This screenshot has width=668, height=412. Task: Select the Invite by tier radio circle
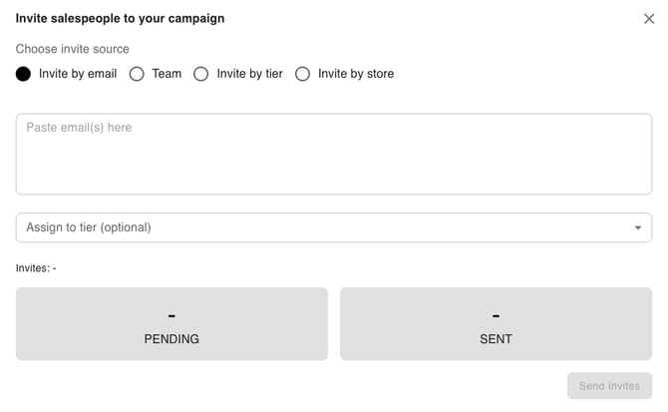pos(201,74)
